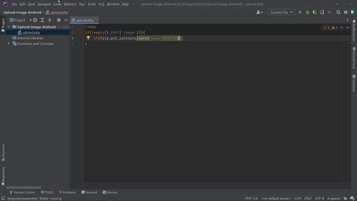Open Notifications side panel
Viewport: 357px width, 201px height.
click(x=354, y=30)
